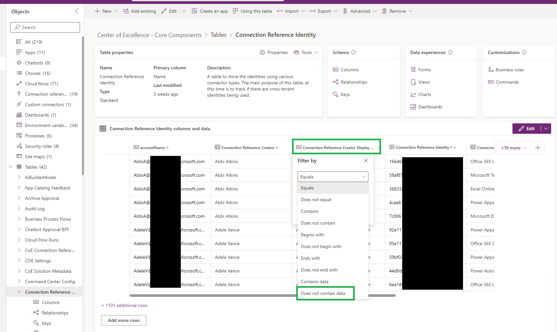Open Relationships in the Schema panel

tap(353, 82)
